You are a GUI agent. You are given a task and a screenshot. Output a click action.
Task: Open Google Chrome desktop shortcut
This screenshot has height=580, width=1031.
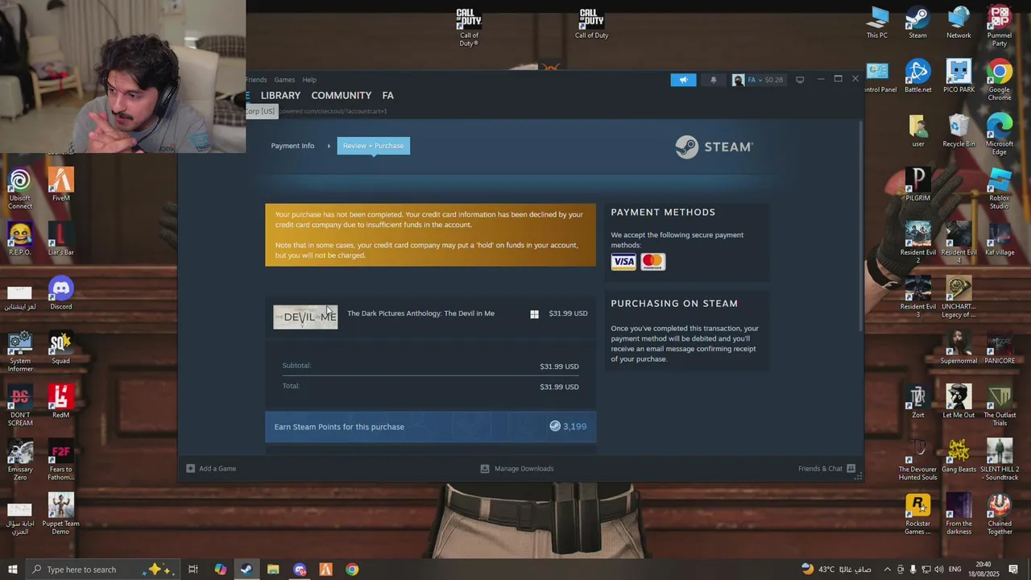point(1000,81)
